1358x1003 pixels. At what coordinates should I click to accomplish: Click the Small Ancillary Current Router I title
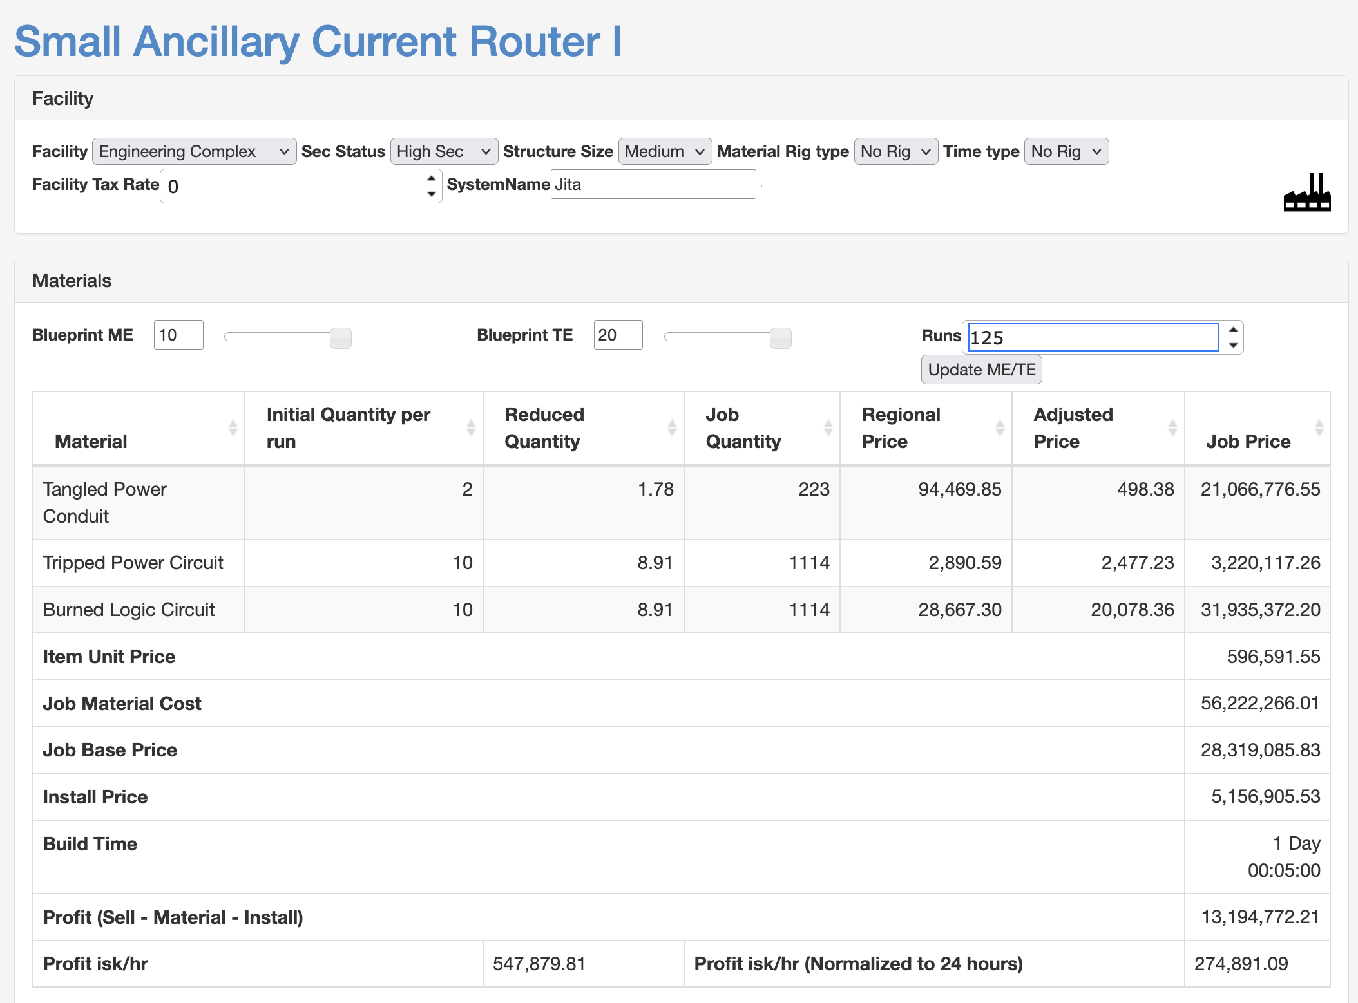coord(318,42)
